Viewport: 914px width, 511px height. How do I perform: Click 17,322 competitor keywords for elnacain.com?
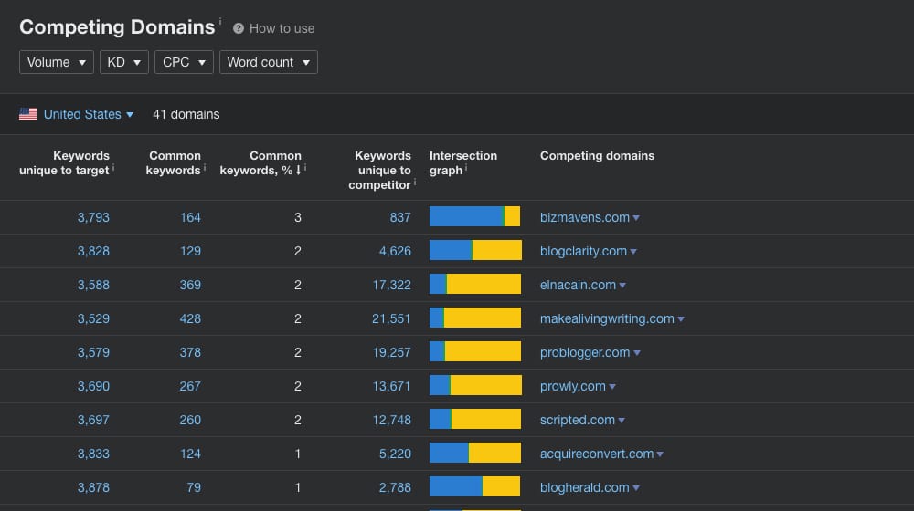(391, 285)
